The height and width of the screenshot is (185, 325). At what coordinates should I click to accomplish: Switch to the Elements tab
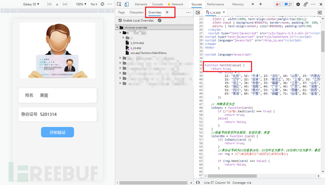(x=141, y=4)
